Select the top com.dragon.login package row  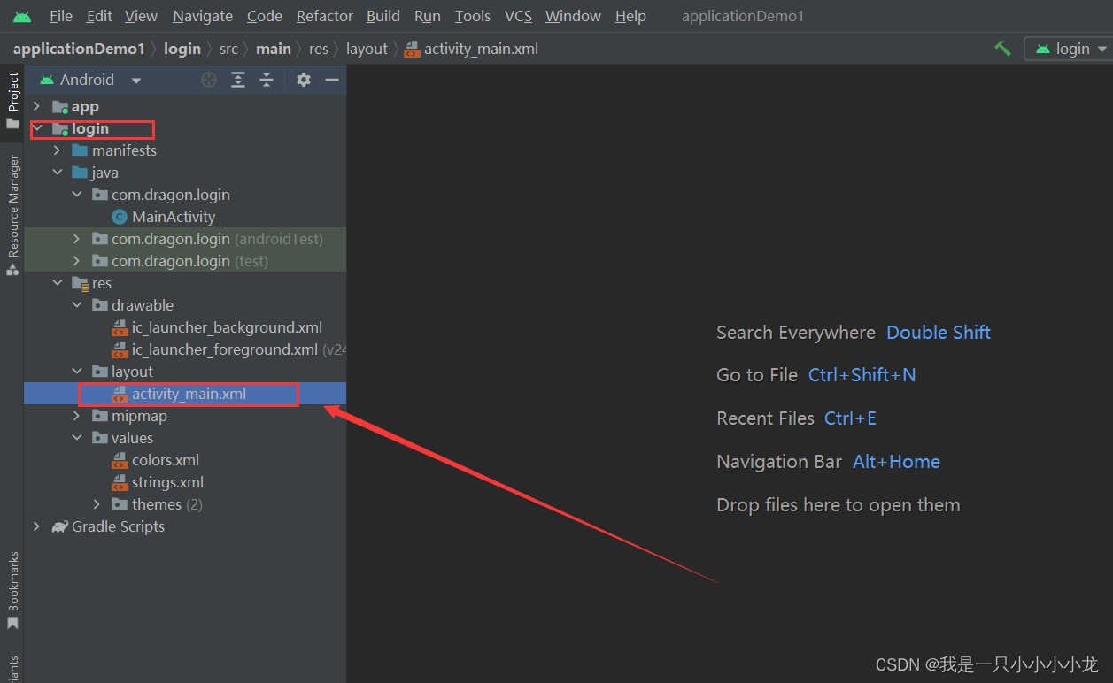point(185,195)
